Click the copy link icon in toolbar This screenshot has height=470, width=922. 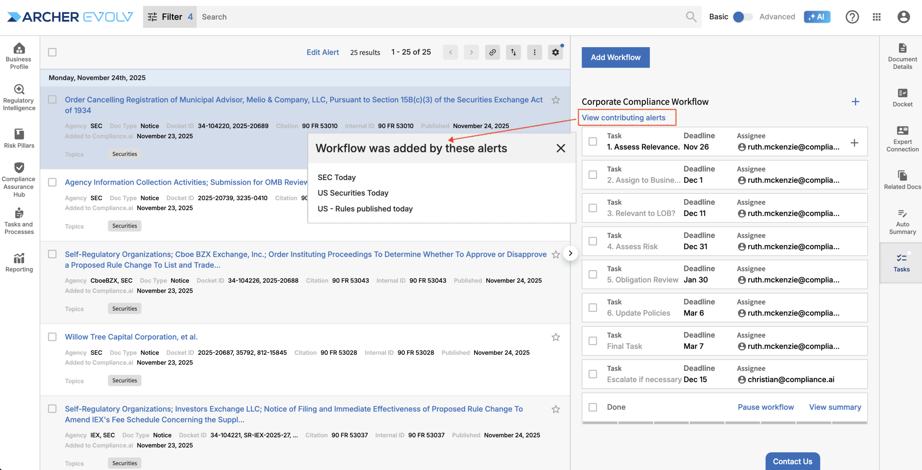(x=492, y=52)
